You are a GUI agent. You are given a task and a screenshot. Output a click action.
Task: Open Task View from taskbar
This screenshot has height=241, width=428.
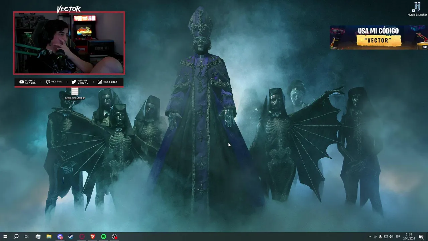point(27,237)
